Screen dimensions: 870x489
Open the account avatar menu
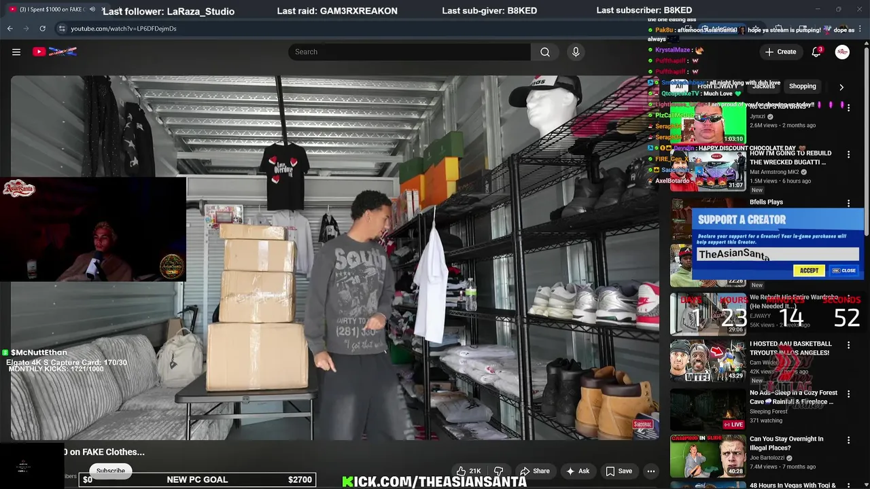point(842,52)
